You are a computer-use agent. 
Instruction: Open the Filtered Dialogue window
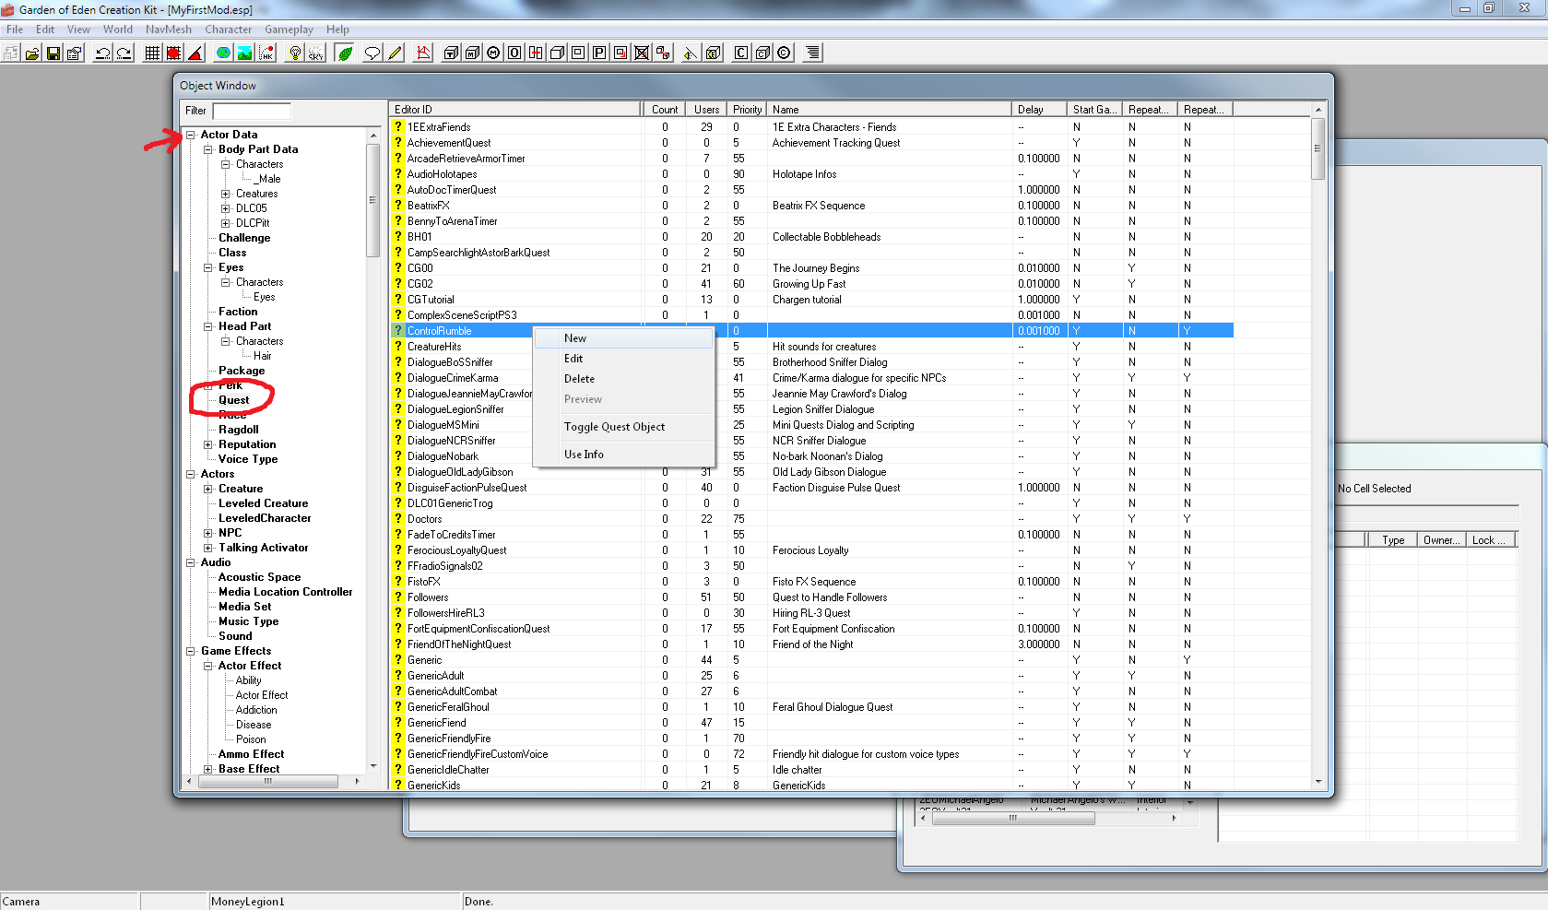coord(811,53)
